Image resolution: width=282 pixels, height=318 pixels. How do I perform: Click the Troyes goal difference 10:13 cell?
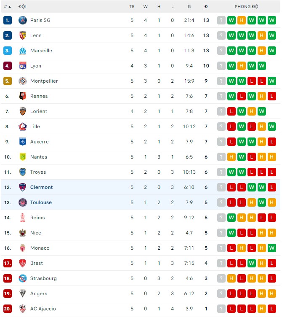(x=189, y=172)
